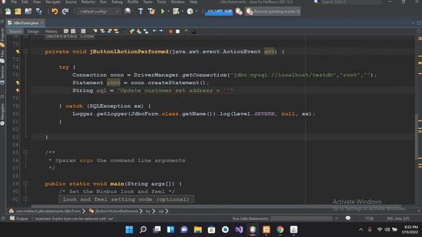
Task: Open XAMPP from the taskbar
Action: point(266,230)
